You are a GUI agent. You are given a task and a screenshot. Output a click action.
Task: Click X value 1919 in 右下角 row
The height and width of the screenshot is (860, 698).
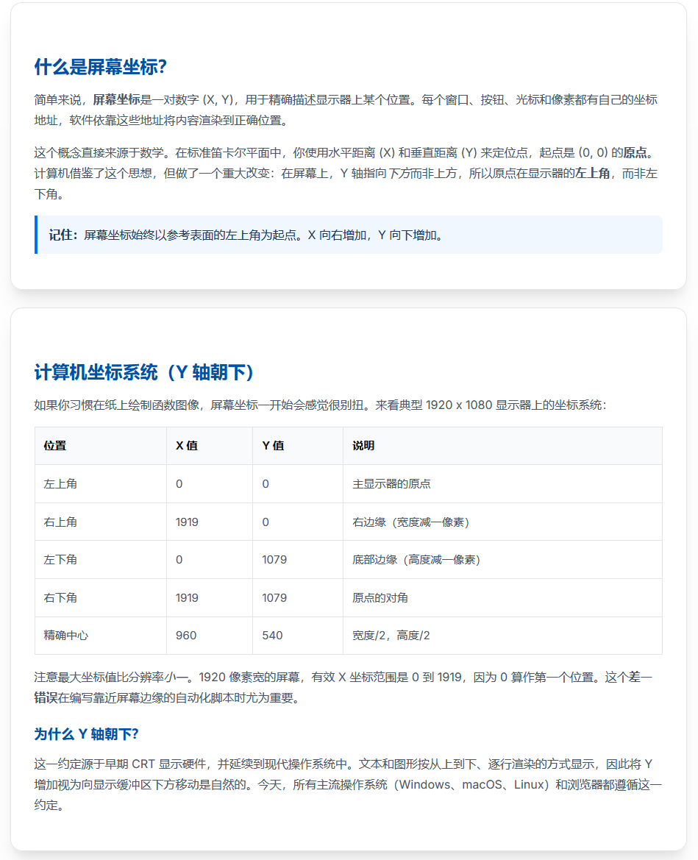[210, 598]
